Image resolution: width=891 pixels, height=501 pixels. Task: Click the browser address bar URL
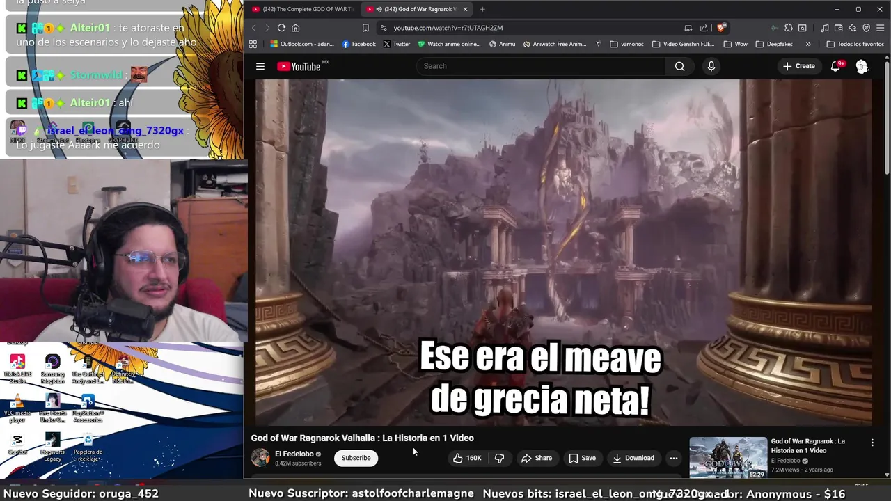[x=448, y=28]
